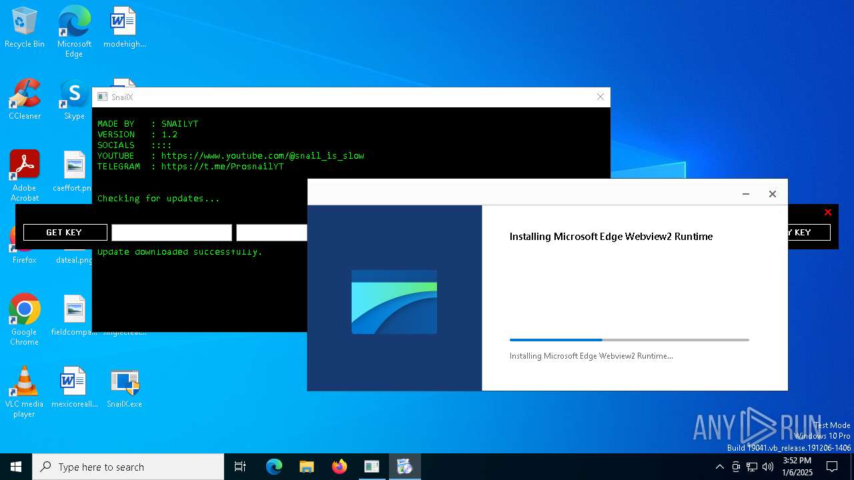This screenshot has width=854, height=480.
Task: Open fieldcompa image file on desktop
Action: 74,316
